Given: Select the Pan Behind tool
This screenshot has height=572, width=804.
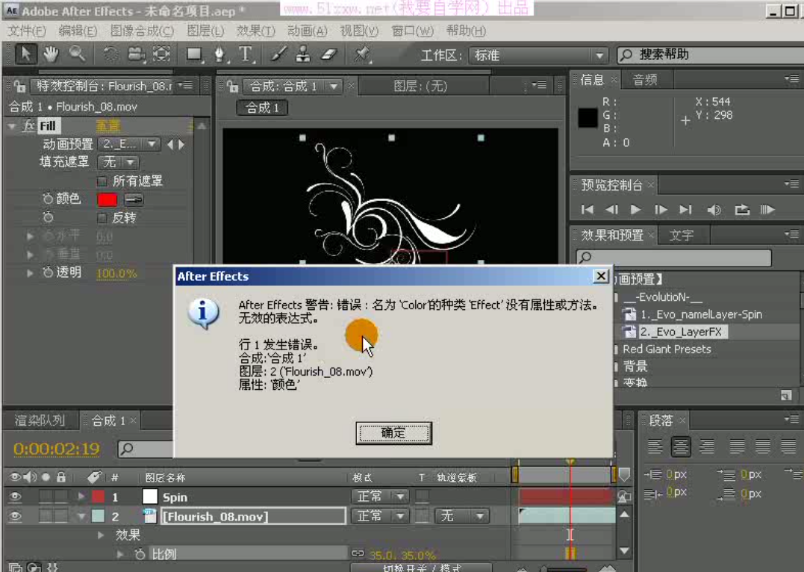Looking at the screenshot, I should pyautogui.click(x=161, y=54).
